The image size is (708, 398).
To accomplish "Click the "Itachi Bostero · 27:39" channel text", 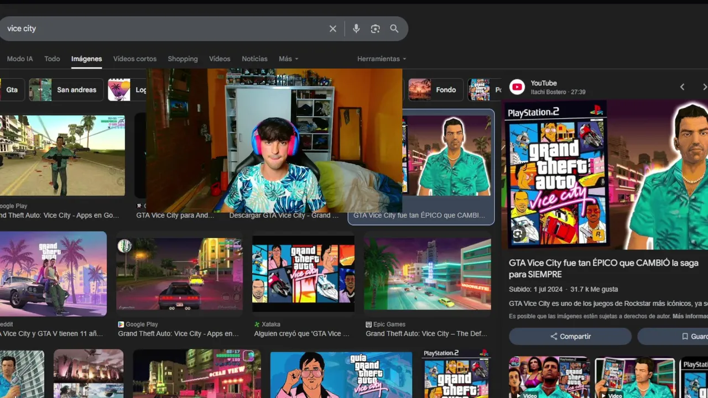I will 558,92.
